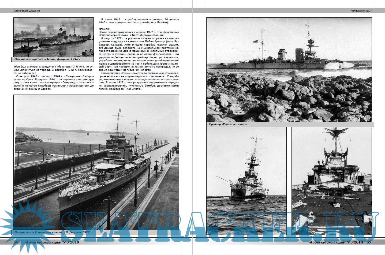Open the photo of Vindictive arriving at Blyth
Image resolution: width=385 pixels, height=255 pixels.
point(54,37)
